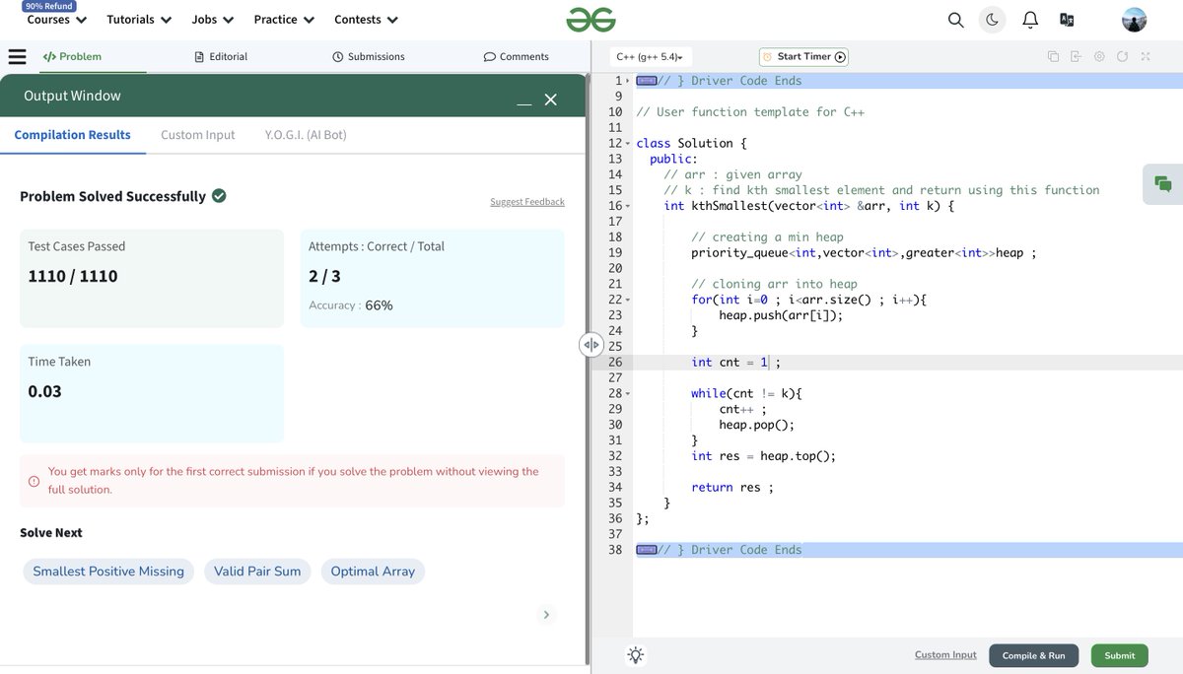Click the folded badge on line 38
The height and width of the screenshot is (674, 1183).
(x=647, y=550)
